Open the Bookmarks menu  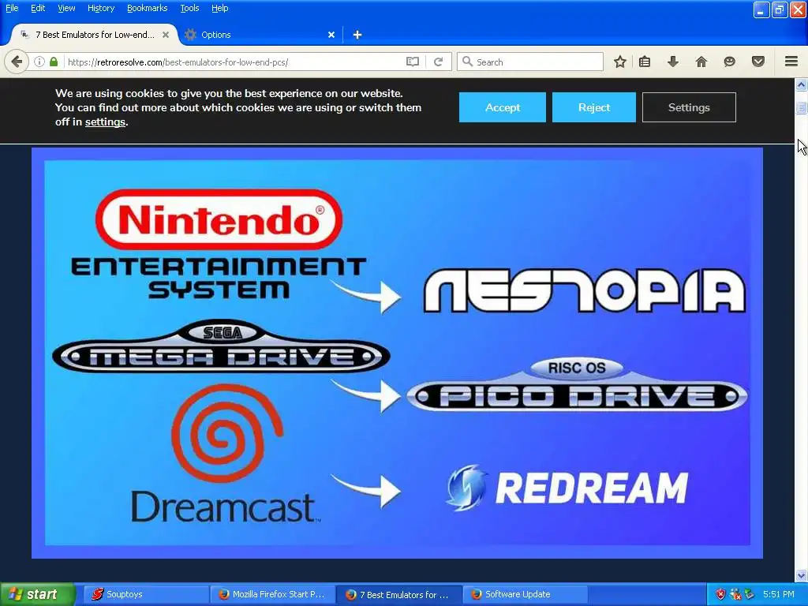(x=148, y=8)
